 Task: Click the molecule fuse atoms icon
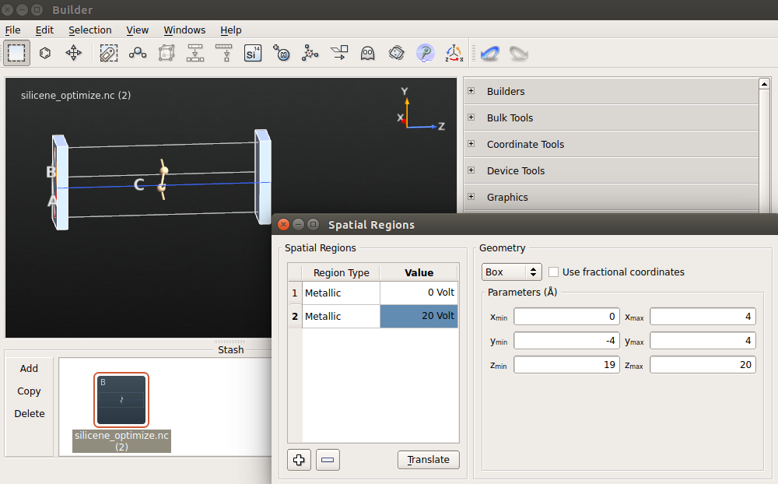(x=310, y=53)
